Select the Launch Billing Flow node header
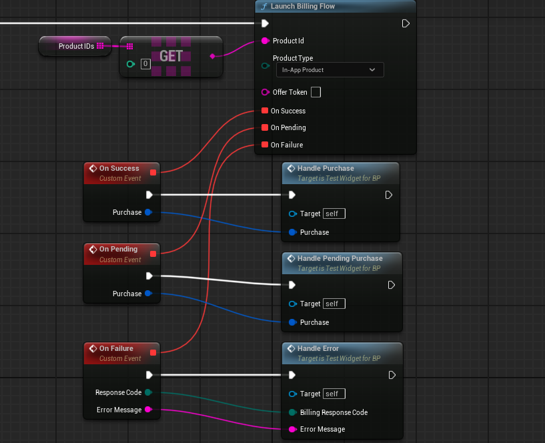Viewport: 545px width, 443px height. point(334,7)
